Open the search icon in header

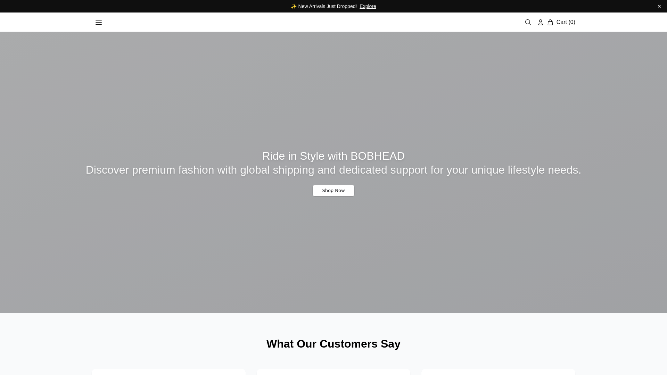pos(528,22)
